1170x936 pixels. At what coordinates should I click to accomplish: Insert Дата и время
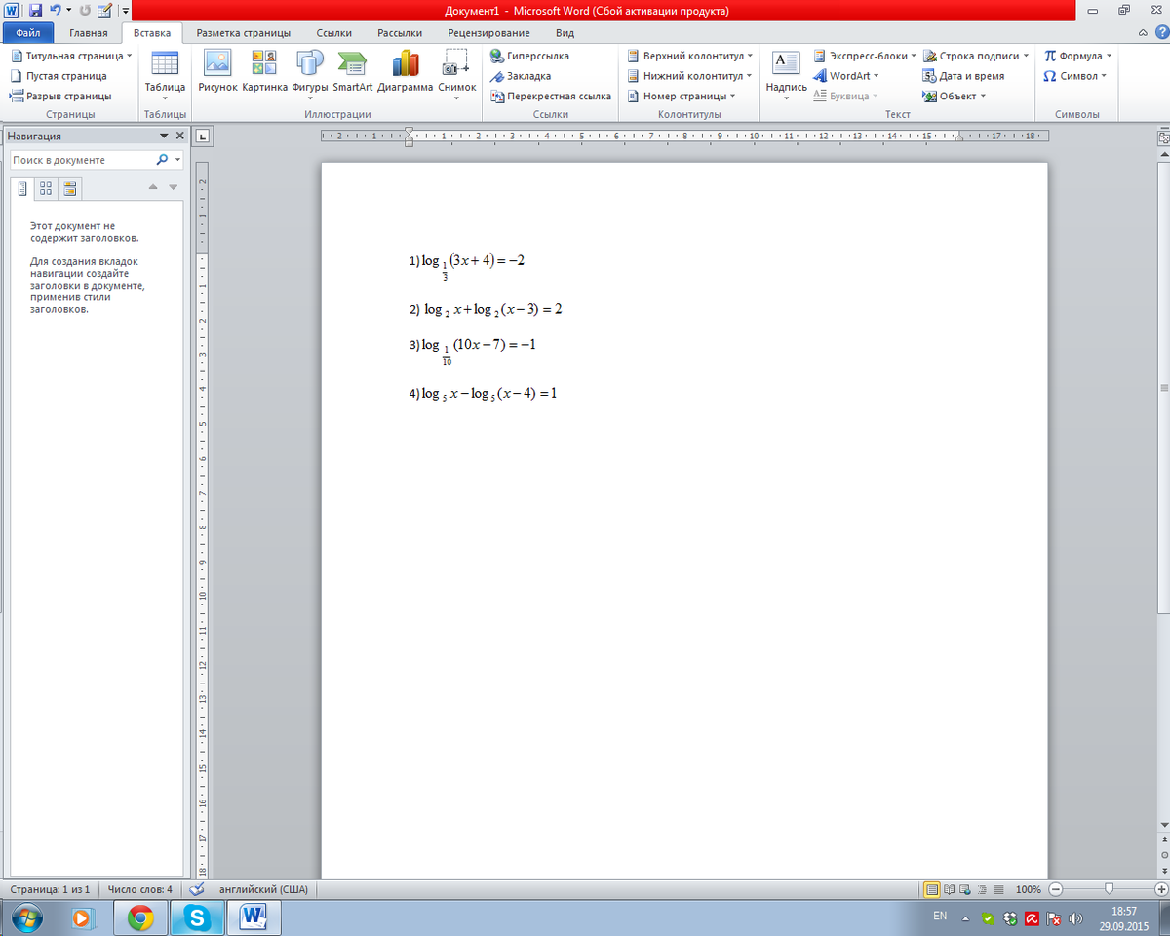[963, 76]
